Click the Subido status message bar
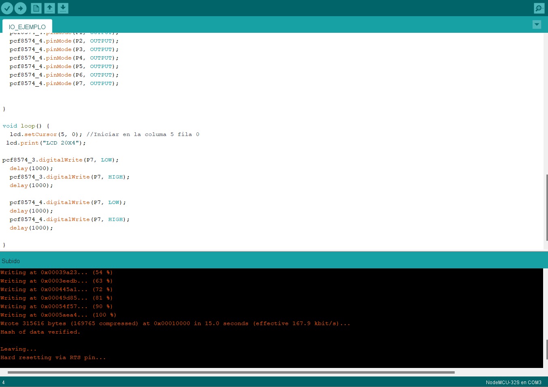Viewport: 548px width, 387px height. click(x=11, y=261)
